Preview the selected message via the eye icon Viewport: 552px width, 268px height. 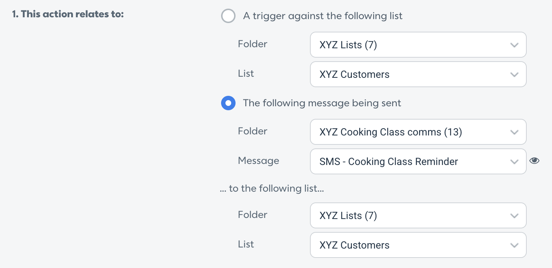(534, 161)
